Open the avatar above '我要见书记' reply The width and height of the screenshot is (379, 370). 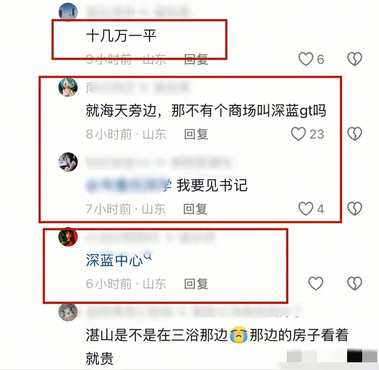click(68, 162)
